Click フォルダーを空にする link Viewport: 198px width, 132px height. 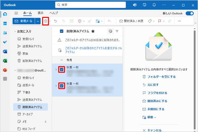tap(159, 77)
